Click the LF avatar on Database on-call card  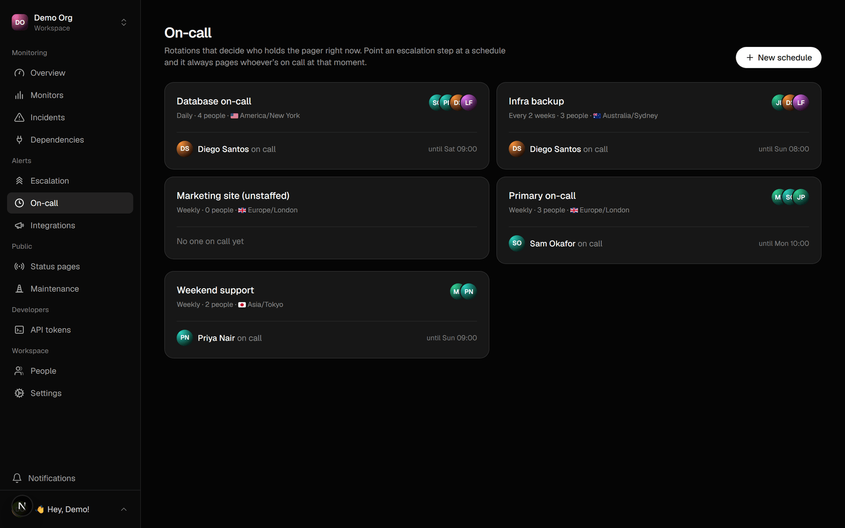point(468,102)
